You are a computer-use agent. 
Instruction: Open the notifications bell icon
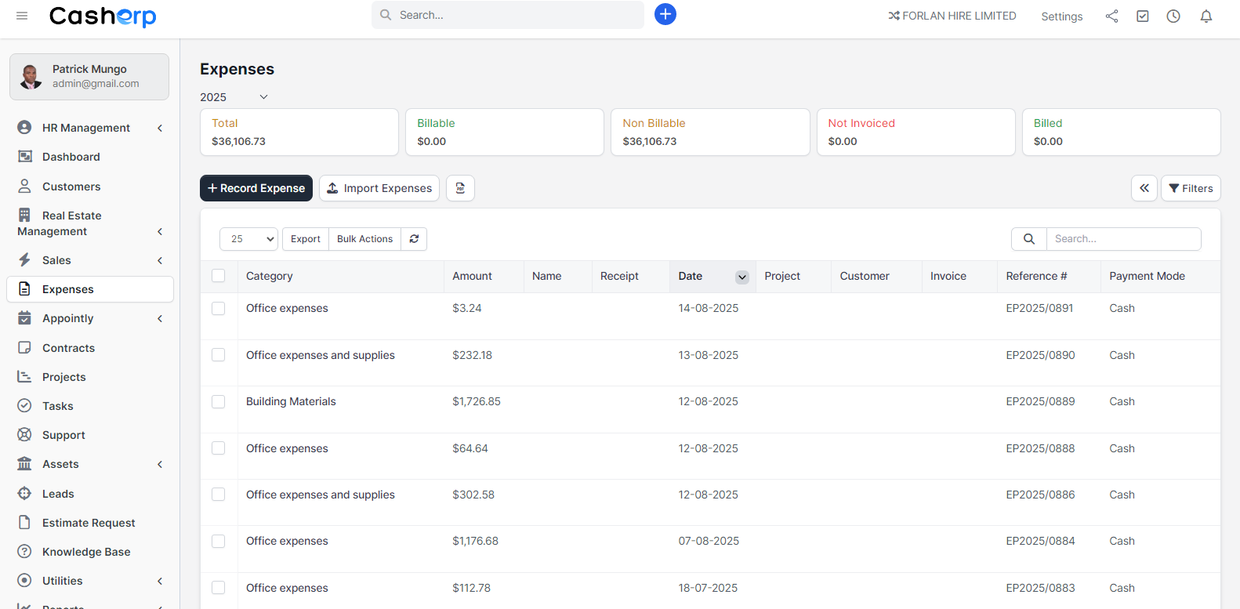tap(1206, 16)
